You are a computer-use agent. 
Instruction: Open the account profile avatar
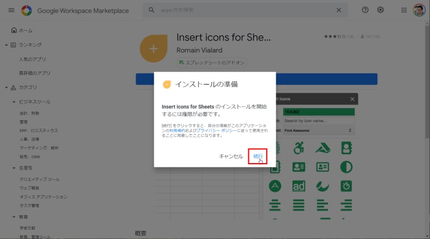419,10
